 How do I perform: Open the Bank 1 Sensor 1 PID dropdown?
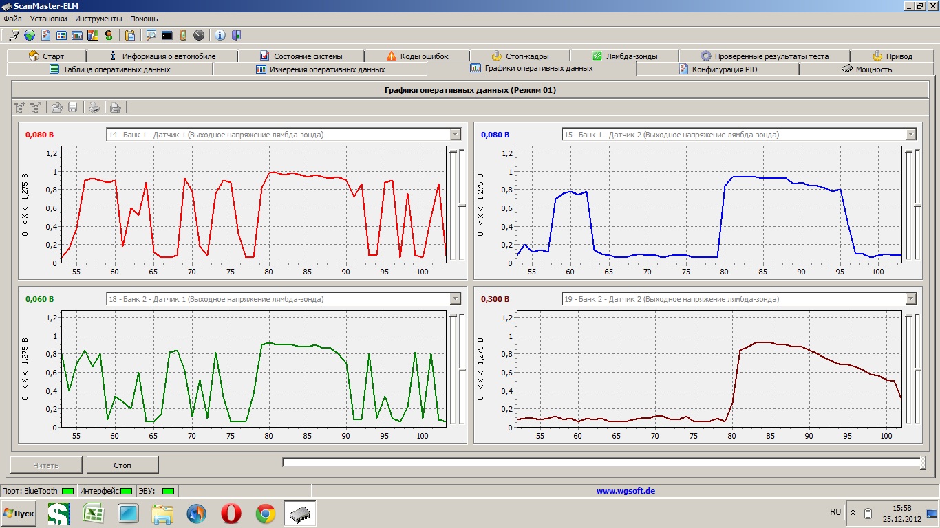[455, 135]
